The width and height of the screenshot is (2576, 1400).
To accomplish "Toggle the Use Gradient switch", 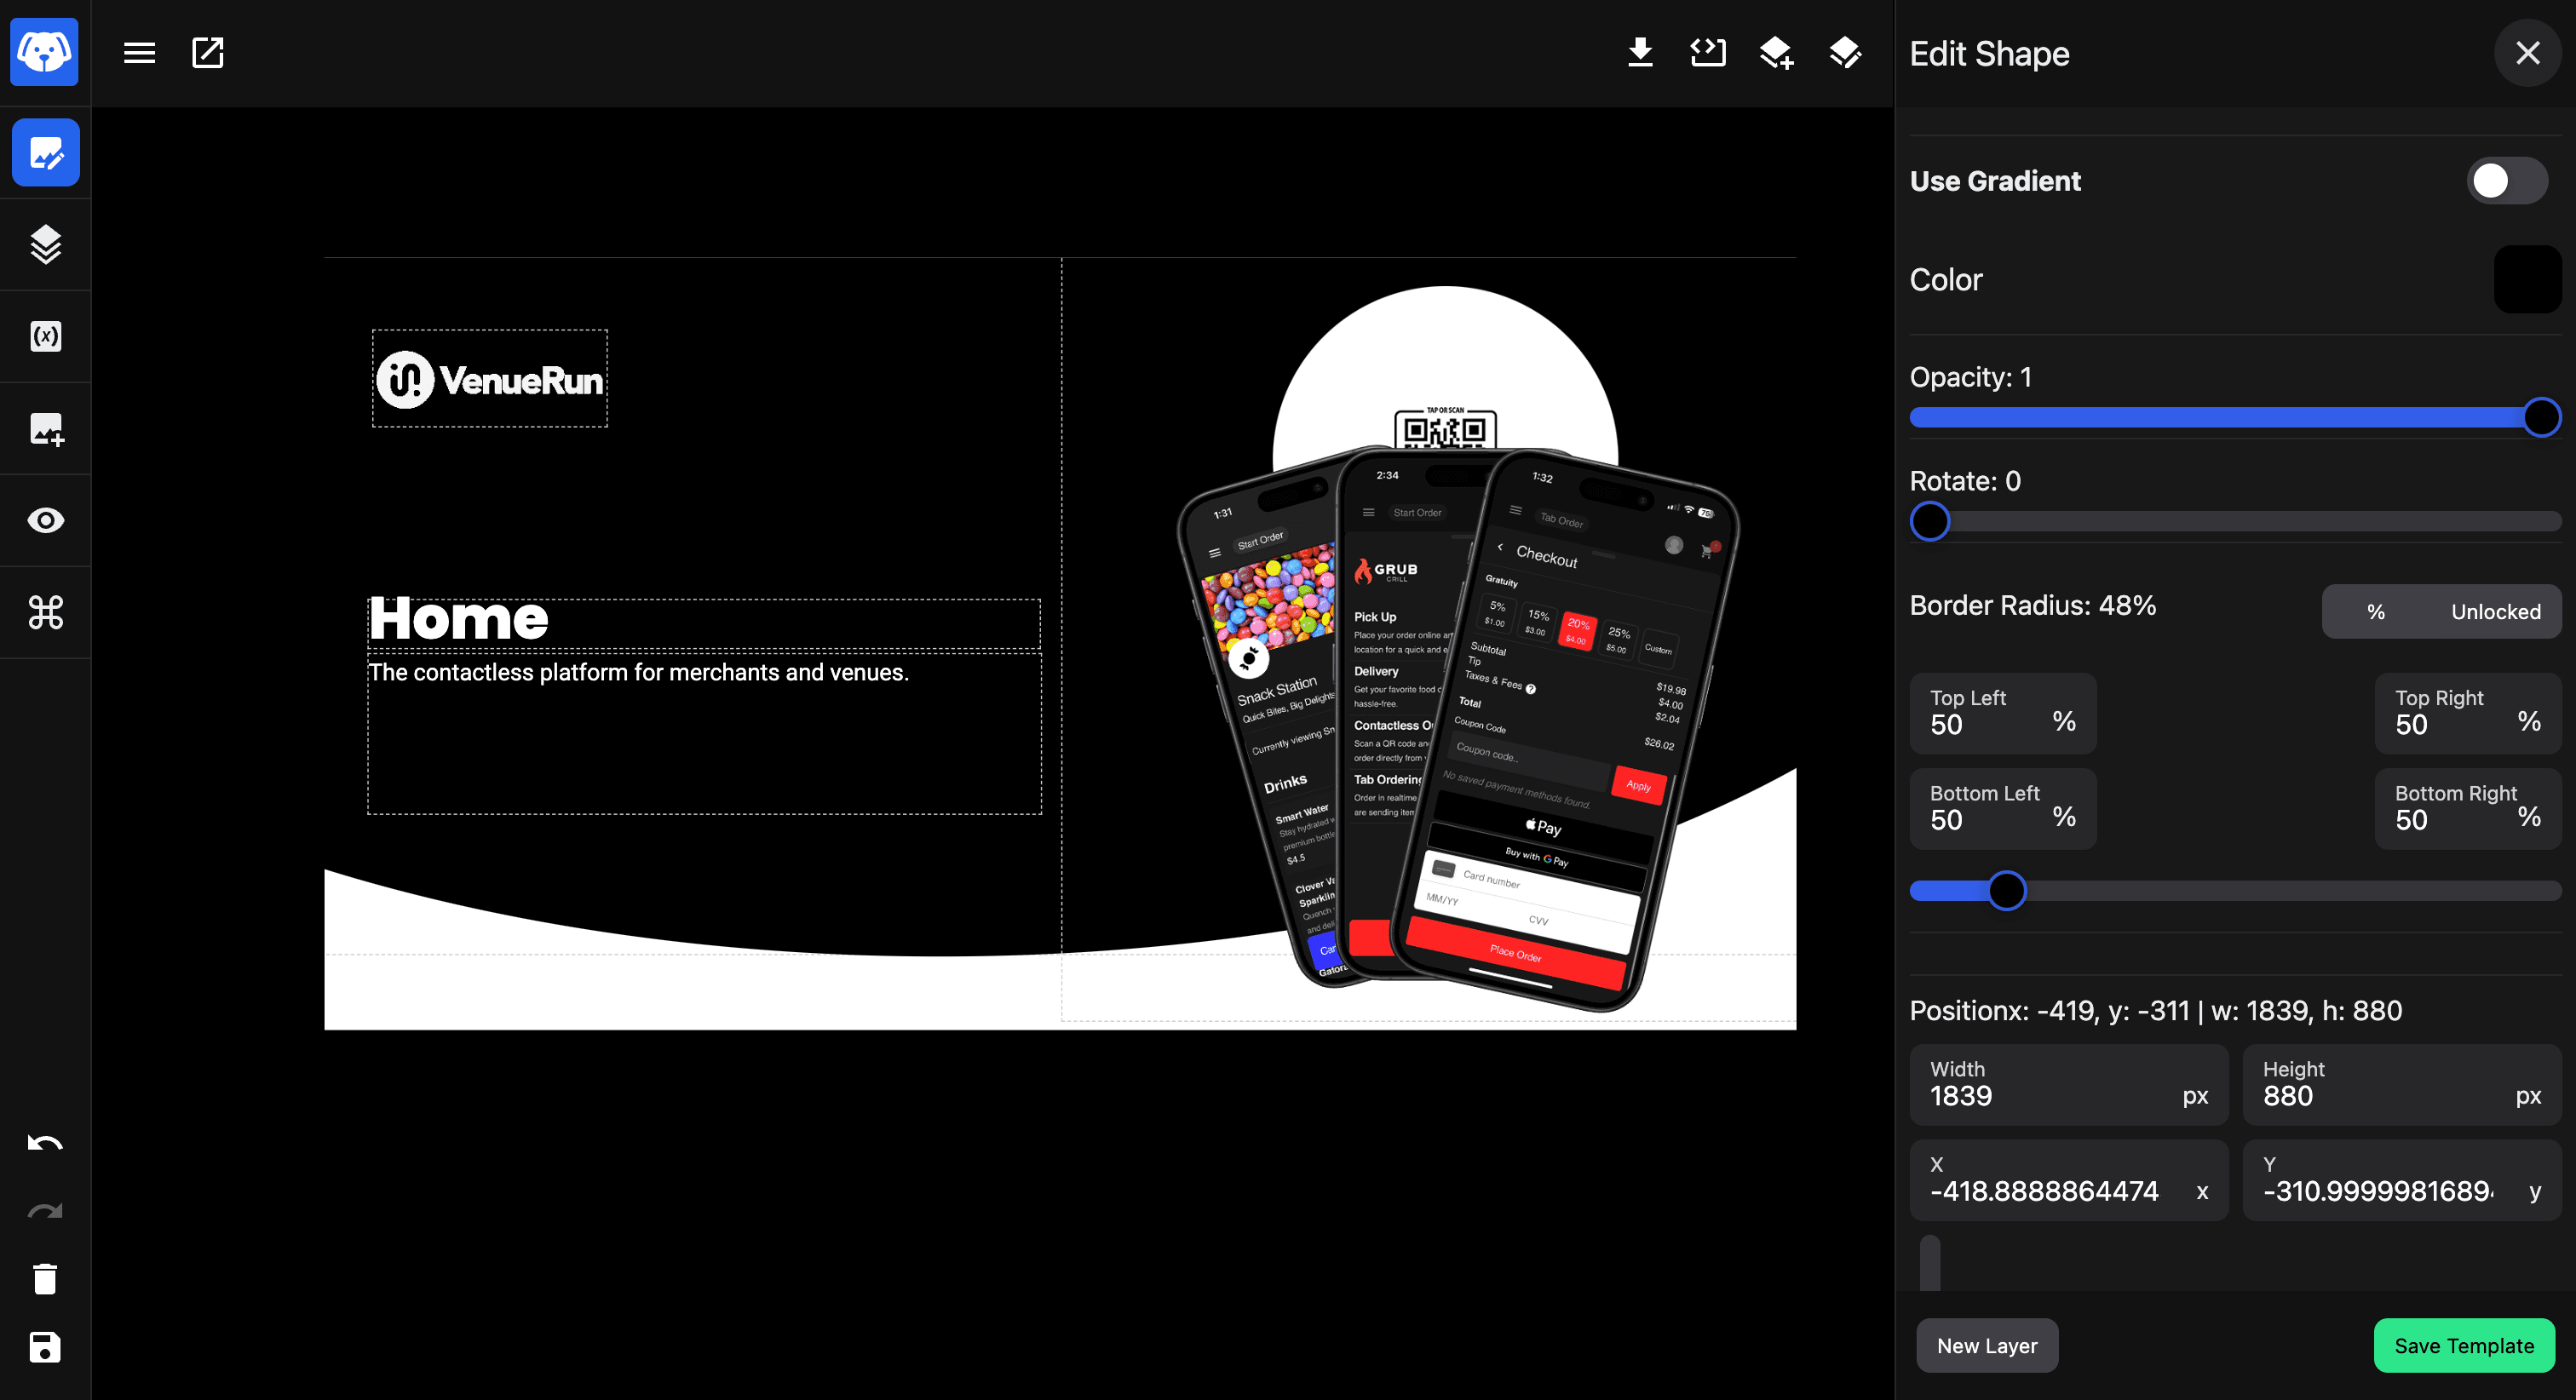I will tap(2507, 181).
